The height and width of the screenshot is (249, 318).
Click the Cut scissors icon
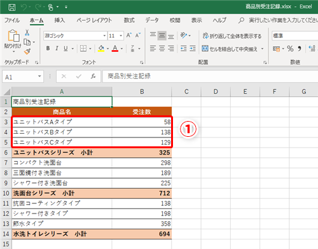[x=27, y=32]
